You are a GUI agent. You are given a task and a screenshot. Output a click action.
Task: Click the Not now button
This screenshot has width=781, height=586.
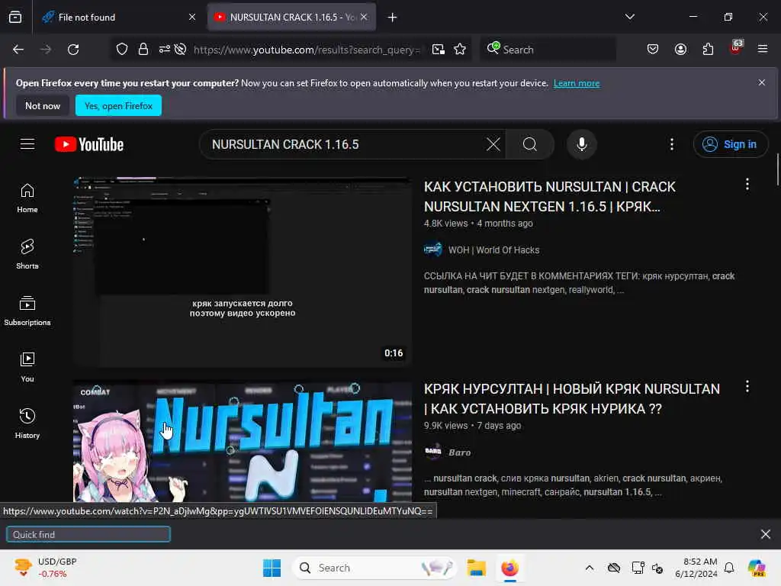(43, 105)
